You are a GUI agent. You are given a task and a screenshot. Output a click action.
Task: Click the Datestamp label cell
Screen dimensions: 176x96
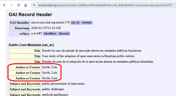pos(20,28)
